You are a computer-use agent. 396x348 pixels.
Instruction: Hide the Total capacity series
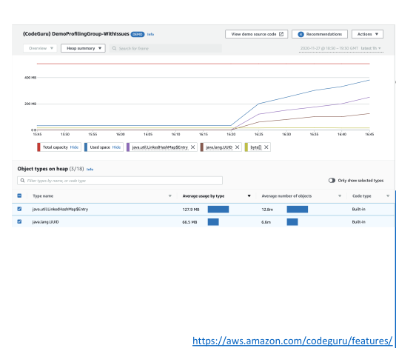(74, 147)
